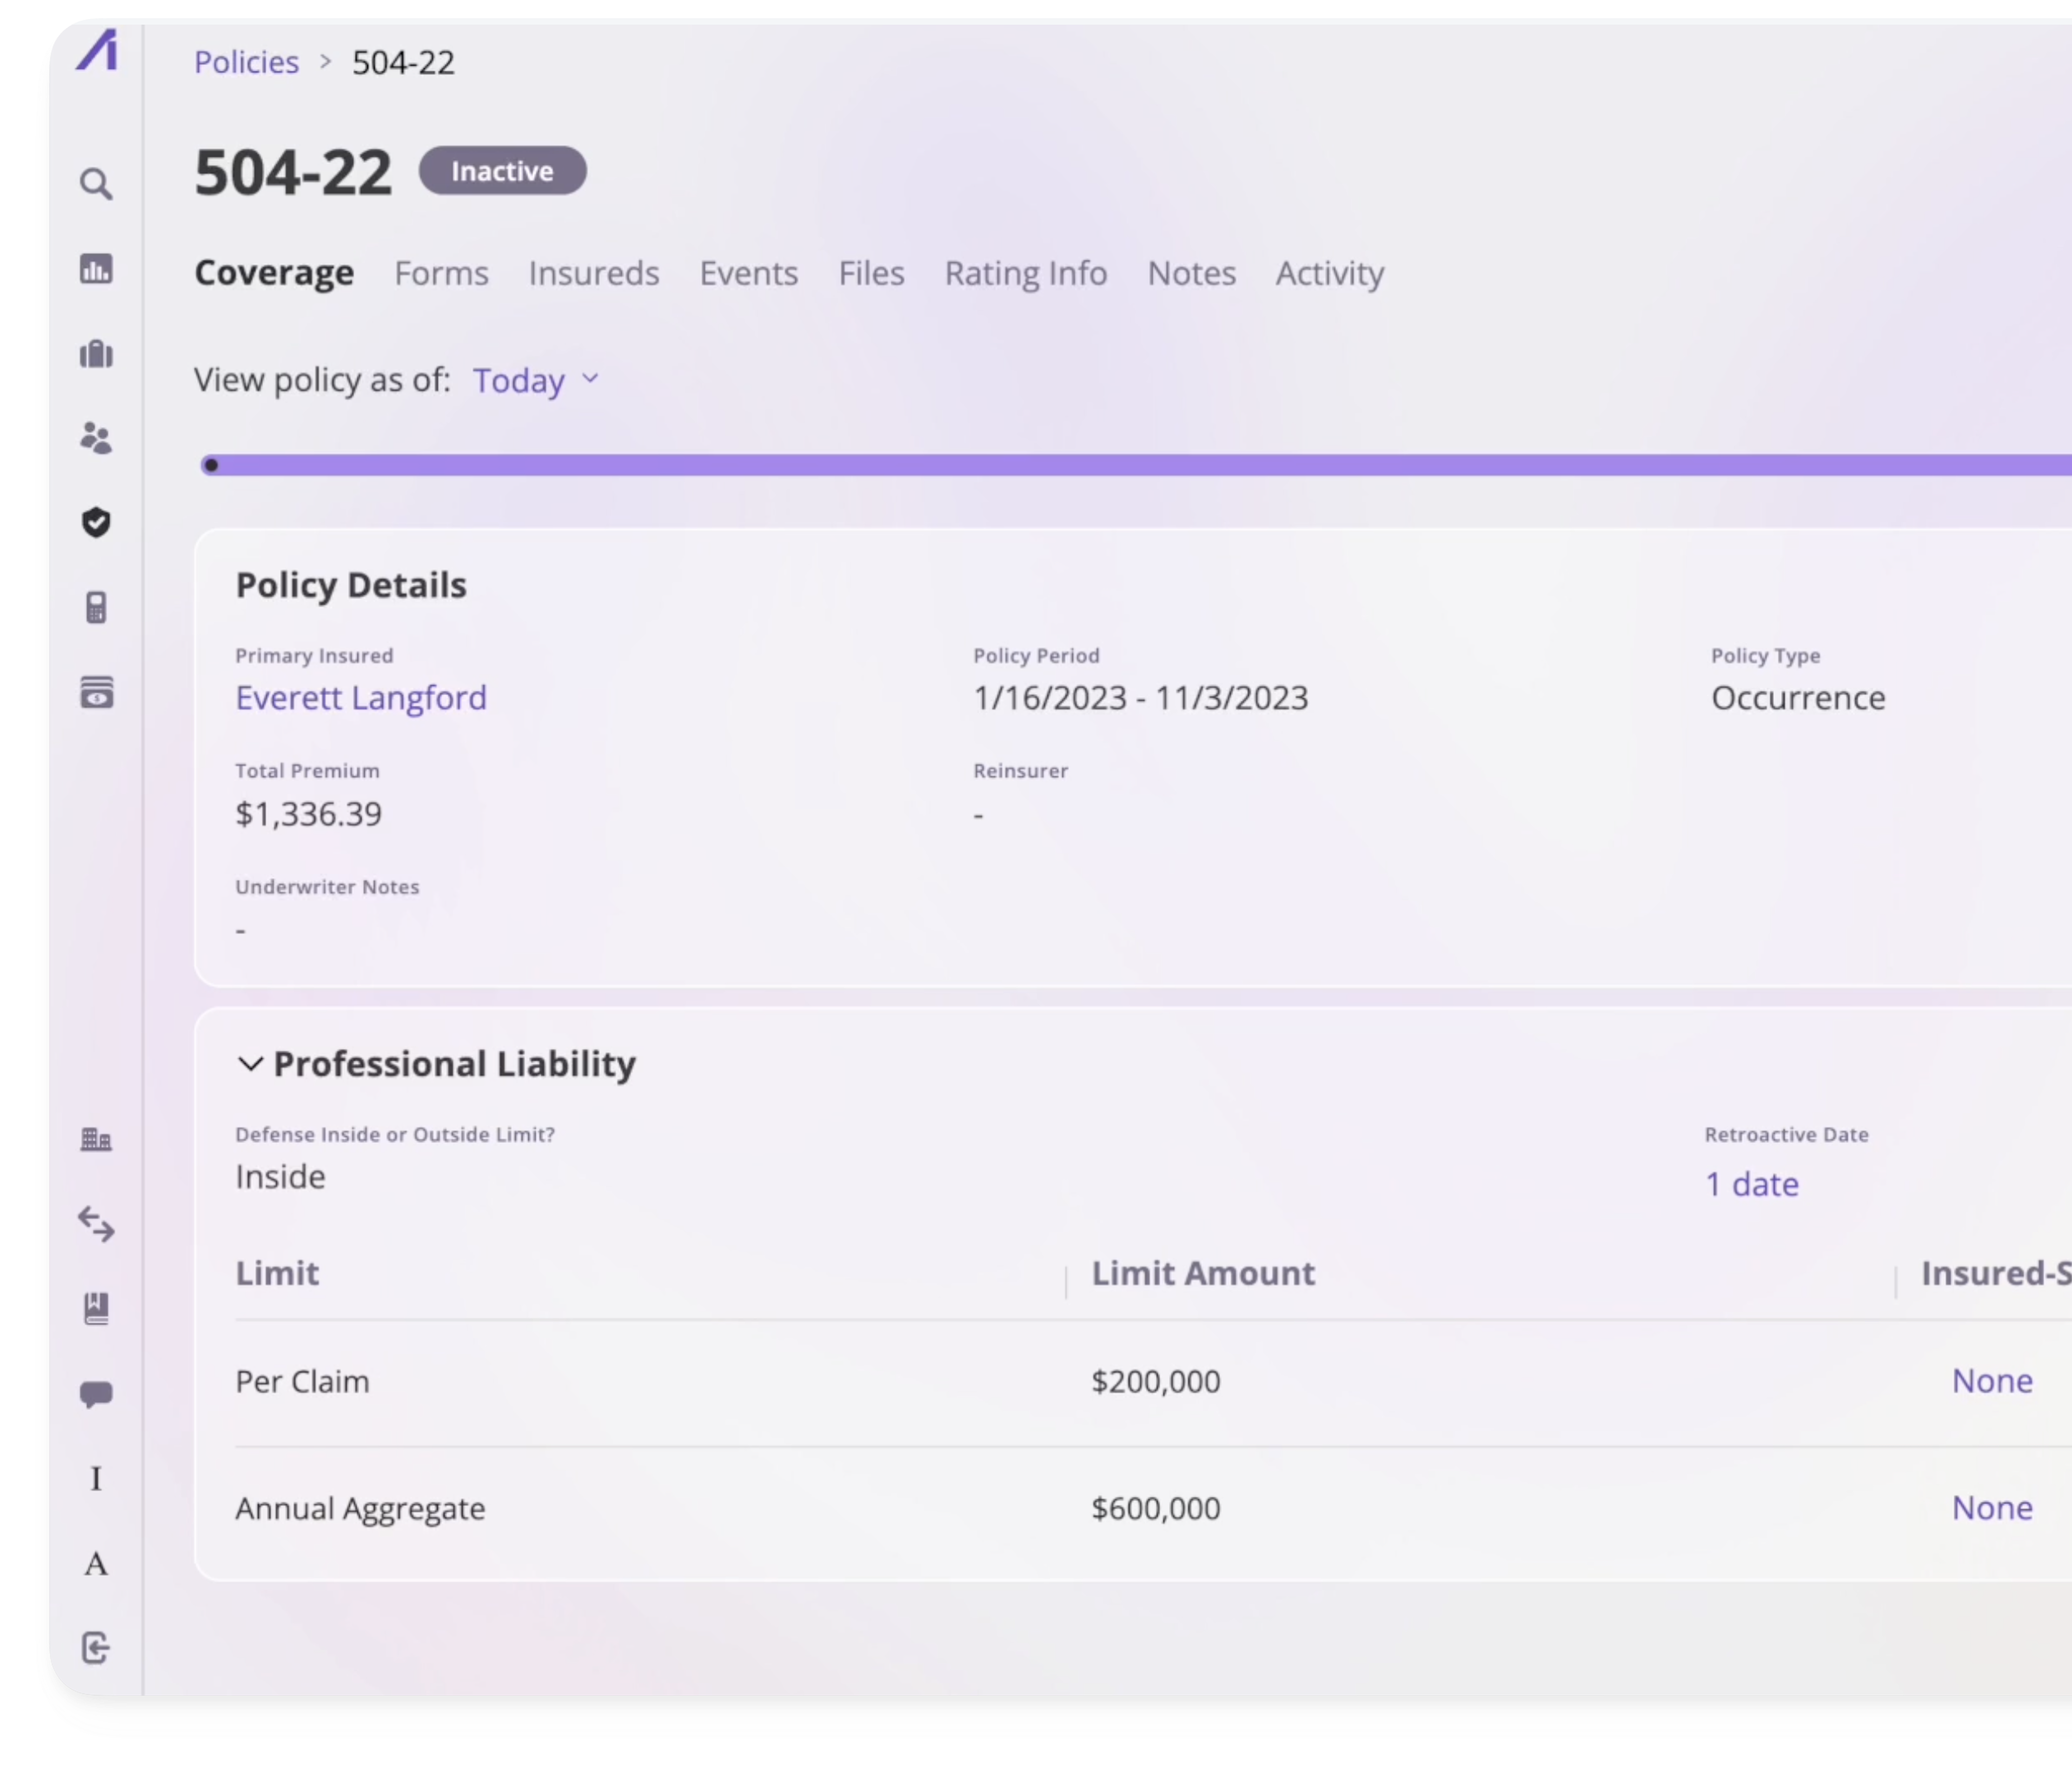Click the logout icon in sidebar
This screenshot has height=1777, width=2072.
click(96, 1647)
